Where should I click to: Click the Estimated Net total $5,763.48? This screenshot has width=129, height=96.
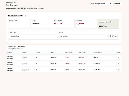tap(103, 26)
